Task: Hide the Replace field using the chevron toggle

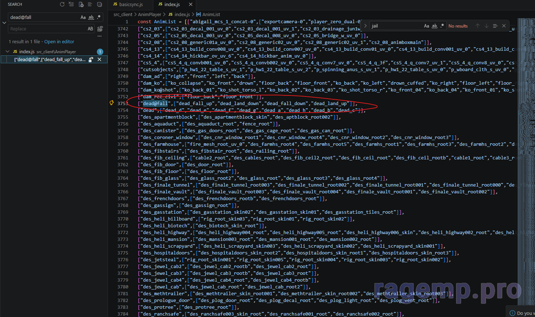Action: [4, 23]
